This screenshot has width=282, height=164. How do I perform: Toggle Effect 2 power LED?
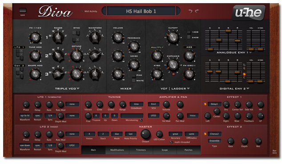pos(205,134)
